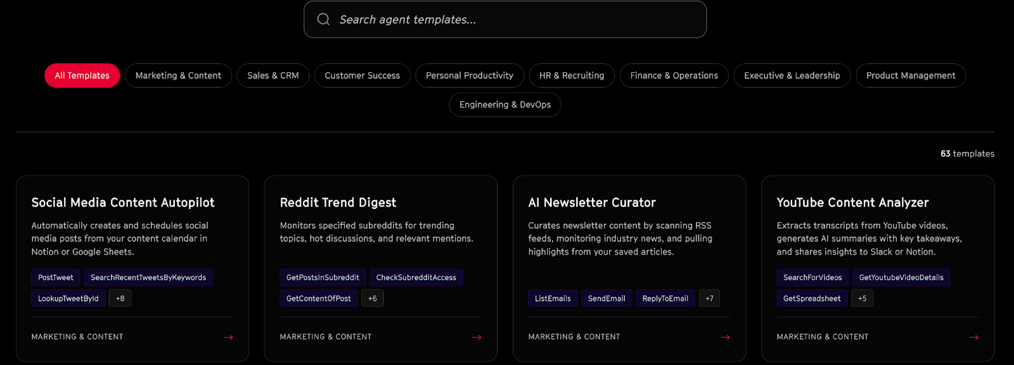The image size is (1014, 365).
Task: Open the YouTube Content Analyzer title
Action: pos(852,203)
